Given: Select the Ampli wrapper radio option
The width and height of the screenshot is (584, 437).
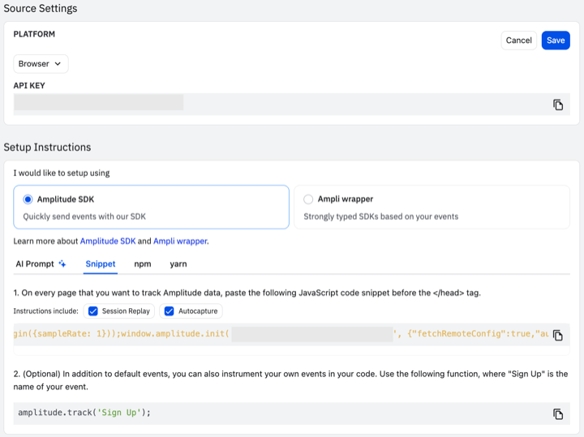Looking at the screenshot, I should click(308, 199).
